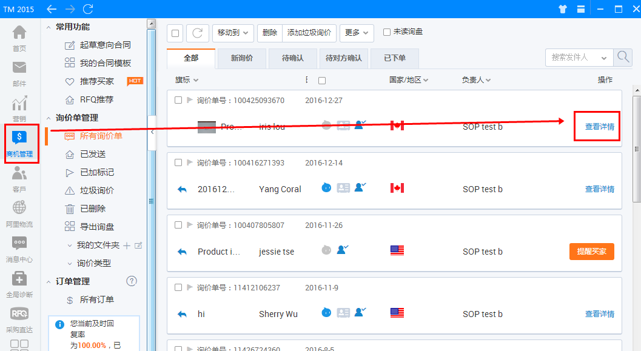Click the TradeManager chat icon for Sherry Wu

point(326,313)
